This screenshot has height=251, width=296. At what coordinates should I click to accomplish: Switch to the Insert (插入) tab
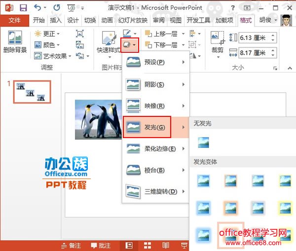[56, 20]
